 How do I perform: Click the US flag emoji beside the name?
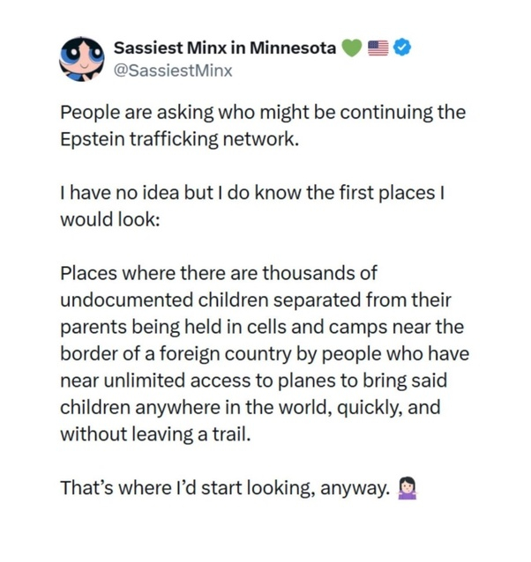(x=378, y=48)
